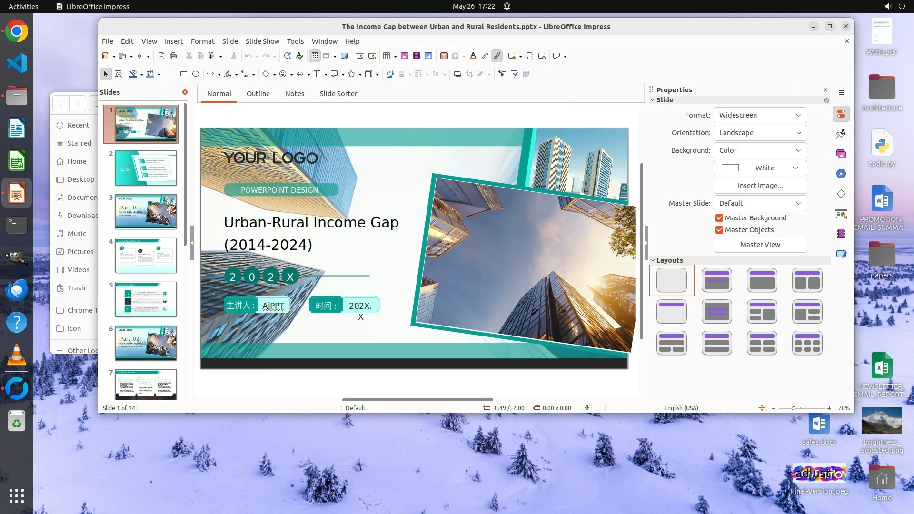The width and height of the screenshot is (914, 514).
Task: Open the Slide Transition sidebar deck icon
Action: [841, 214]
